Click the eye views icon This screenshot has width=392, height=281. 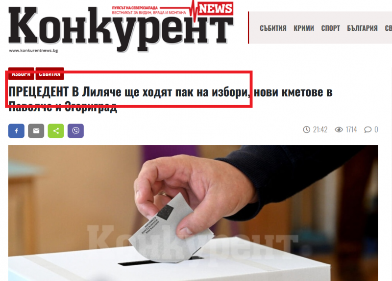[339, 130]
